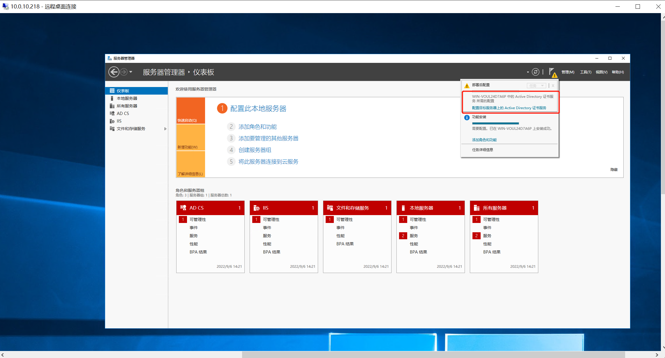This screenshot has height=358, width=665.
Task: Select the 了解详细信息(L) tile
Action: [190, 164]
